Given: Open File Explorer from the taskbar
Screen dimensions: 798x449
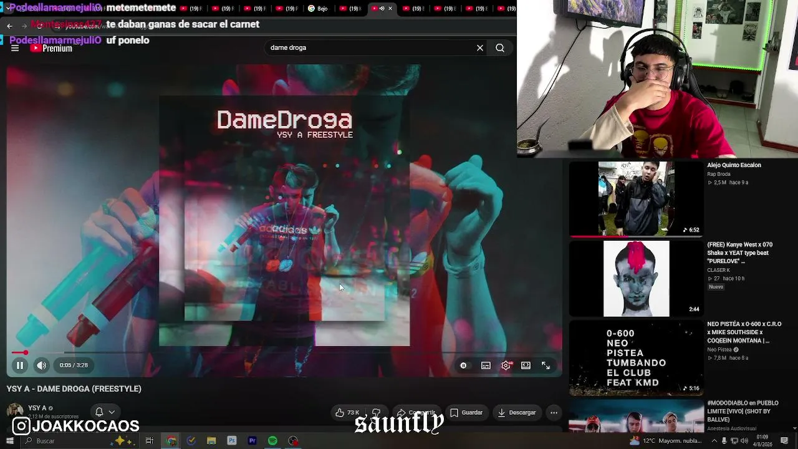Looking at the screenshot, I should [211, 441].
